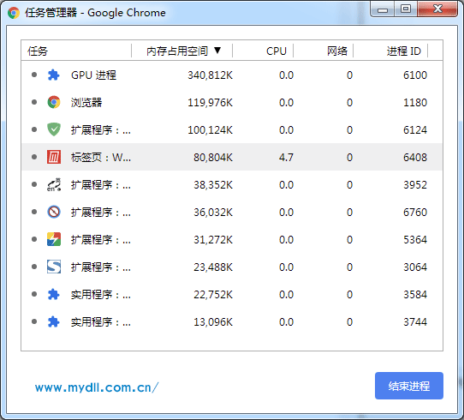
Task: Click CPU value 4.7
Action: click(286, 157)
